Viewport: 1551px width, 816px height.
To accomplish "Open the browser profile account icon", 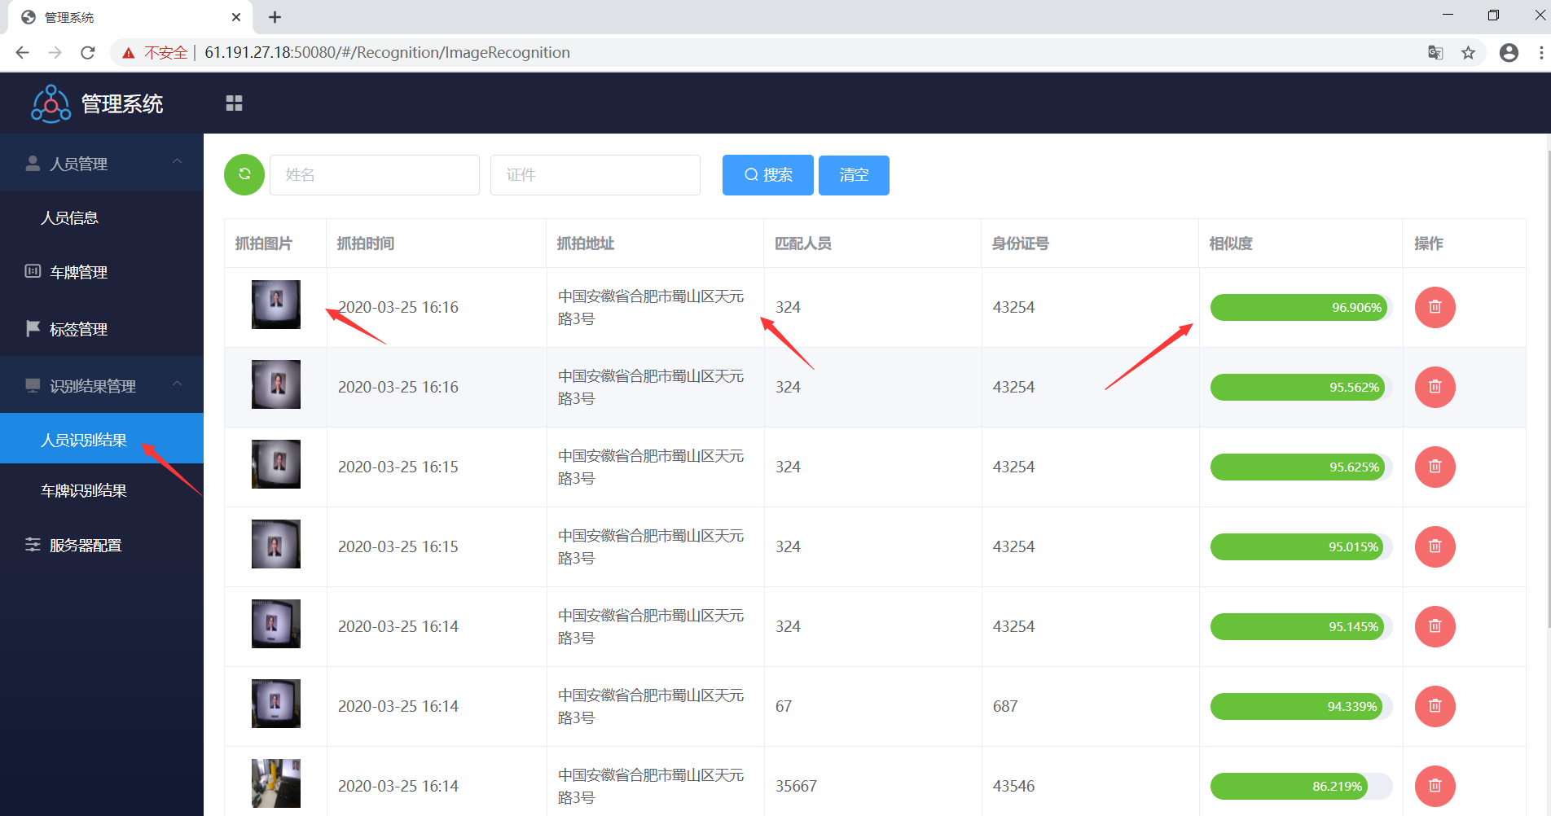I will [x=1509, y=53].
